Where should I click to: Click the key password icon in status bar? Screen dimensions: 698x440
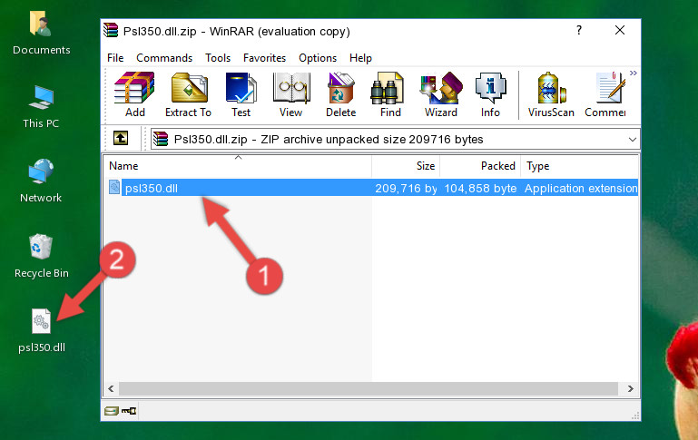pos(129,411)
